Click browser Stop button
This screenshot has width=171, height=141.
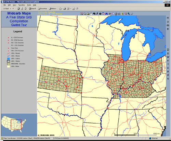tap(18, 9)
